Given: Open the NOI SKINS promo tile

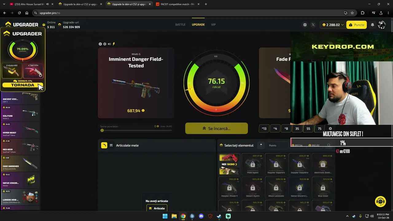Looking at the screenshot, I should pyautogui.click(x=229, y=164).
